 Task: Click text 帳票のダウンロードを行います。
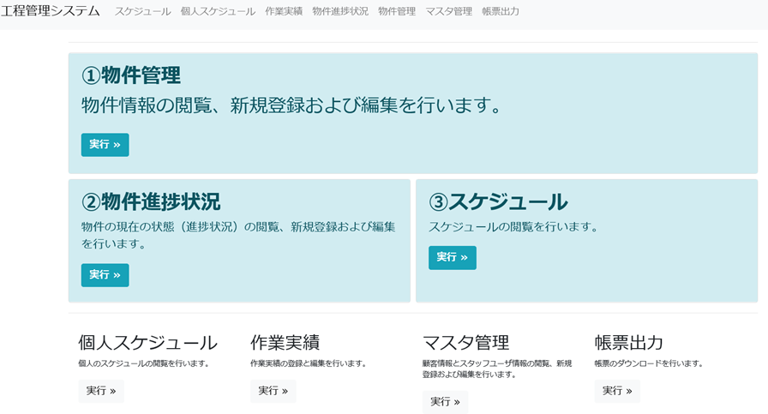650,363
